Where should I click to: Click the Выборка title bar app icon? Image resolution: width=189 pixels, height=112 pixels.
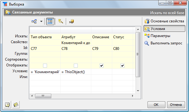click(x=5, y=4)
